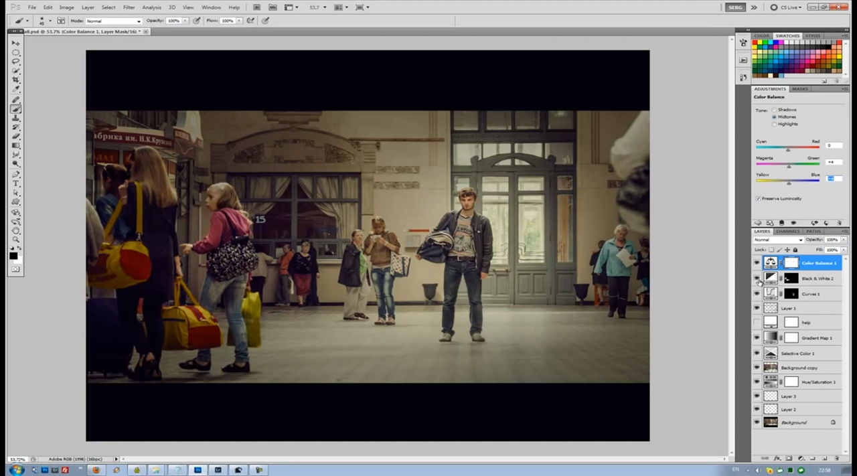Open the layer blend mode dropdown
Viewport: 857px width, 476px height.
pos(778,240)
